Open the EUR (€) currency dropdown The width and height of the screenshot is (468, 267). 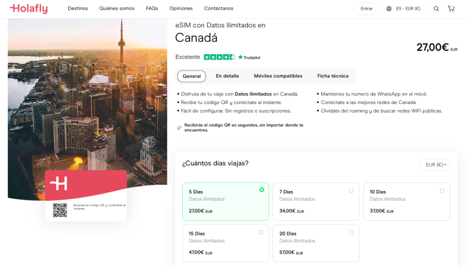[436, 165]
